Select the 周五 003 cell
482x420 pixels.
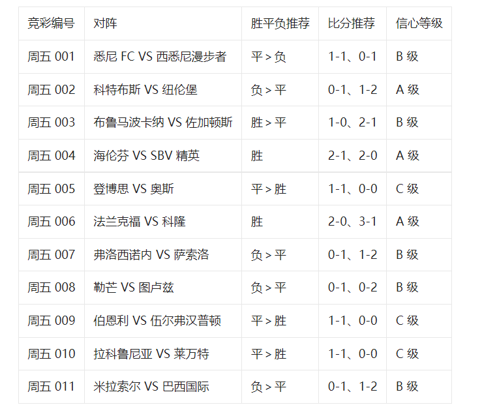tap(52, 123)
